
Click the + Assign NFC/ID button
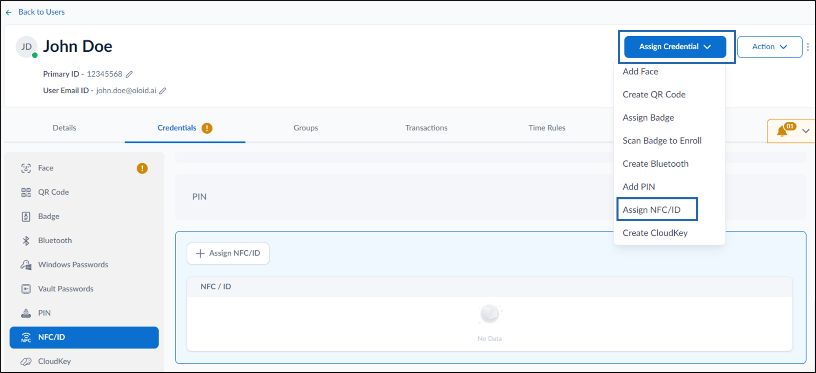point(228,254)
